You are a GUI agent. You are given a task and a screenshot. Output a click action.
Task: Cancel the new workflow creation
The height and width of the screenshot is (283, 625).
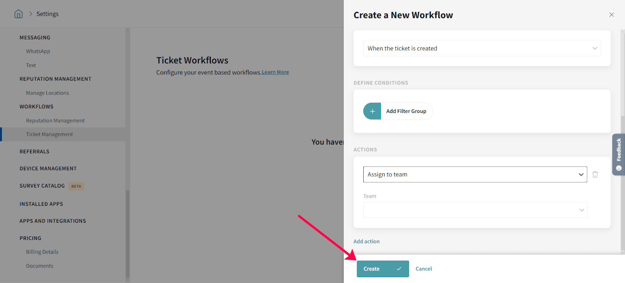point(423,269)
